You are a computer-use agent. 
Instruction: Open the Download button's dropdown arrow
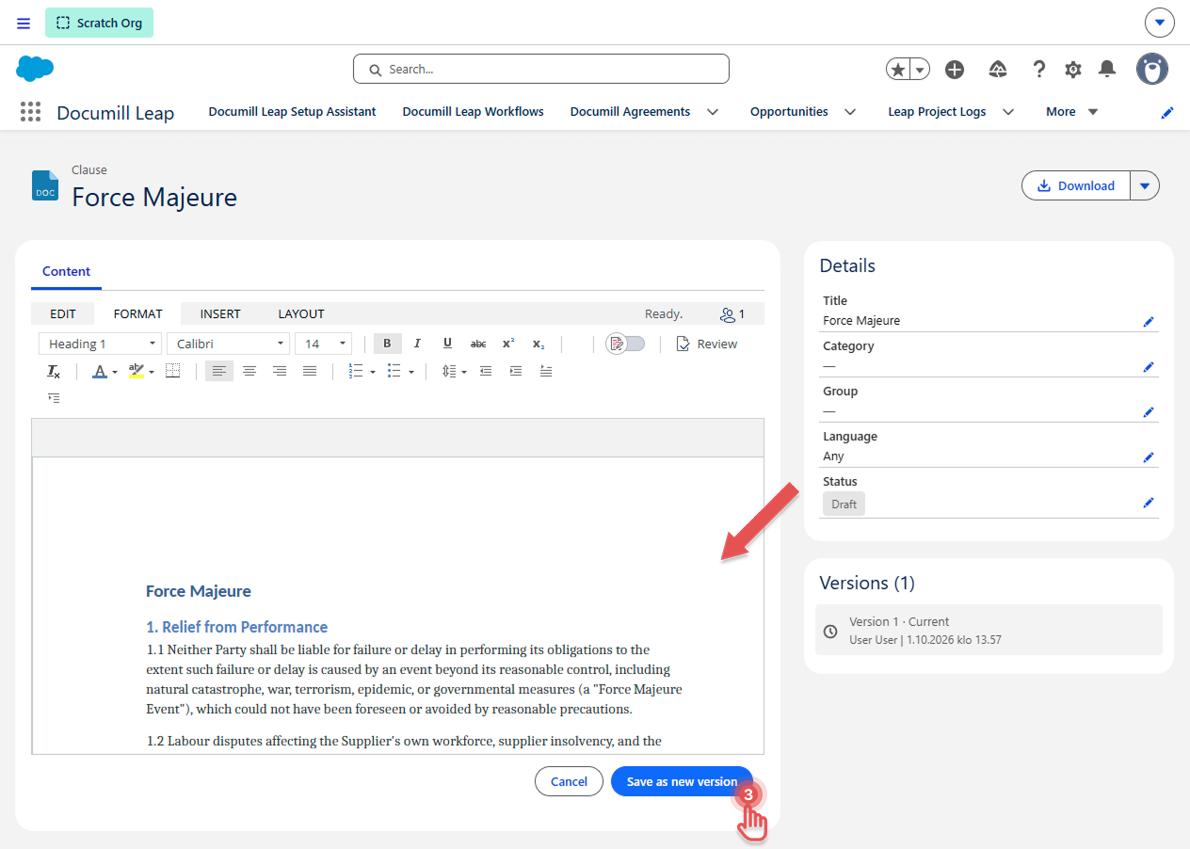point(1145,185)
